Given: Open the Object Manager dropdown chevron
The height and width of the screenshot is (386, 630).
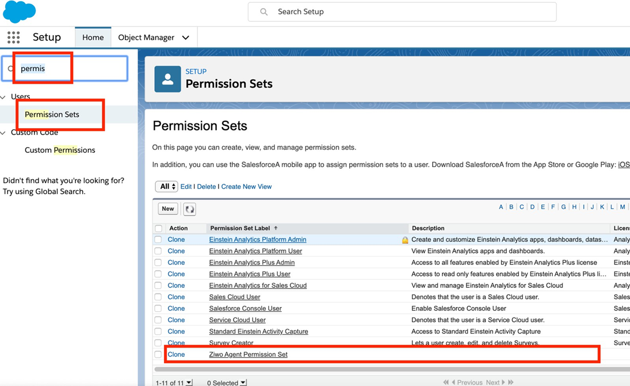Looking at the screenshot, I should [x=186, y=38].
